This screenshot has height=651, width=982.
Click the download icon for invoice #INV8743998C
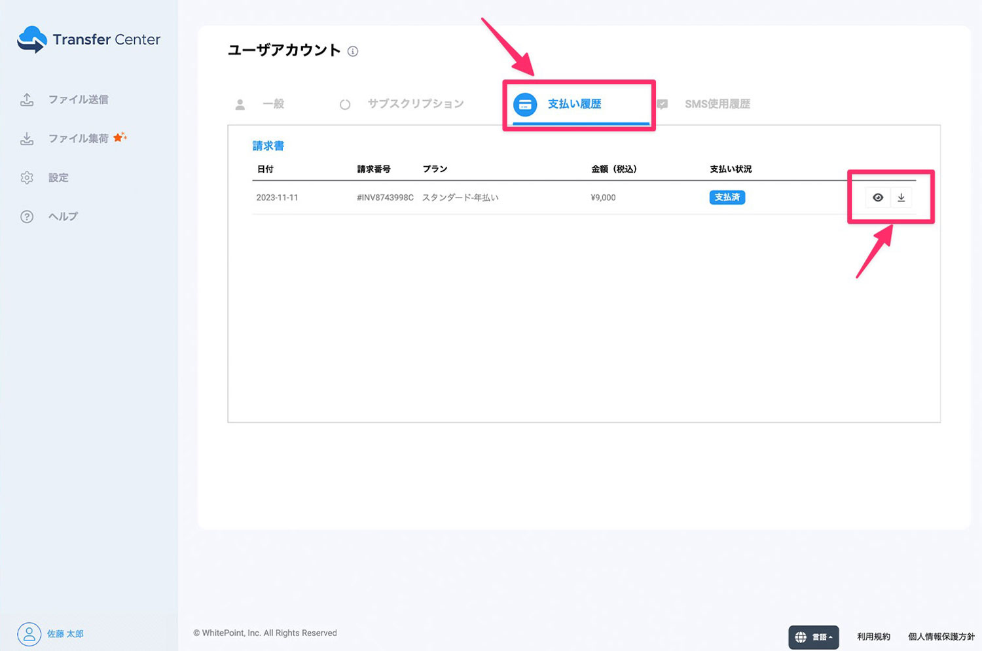pos(901,197)
